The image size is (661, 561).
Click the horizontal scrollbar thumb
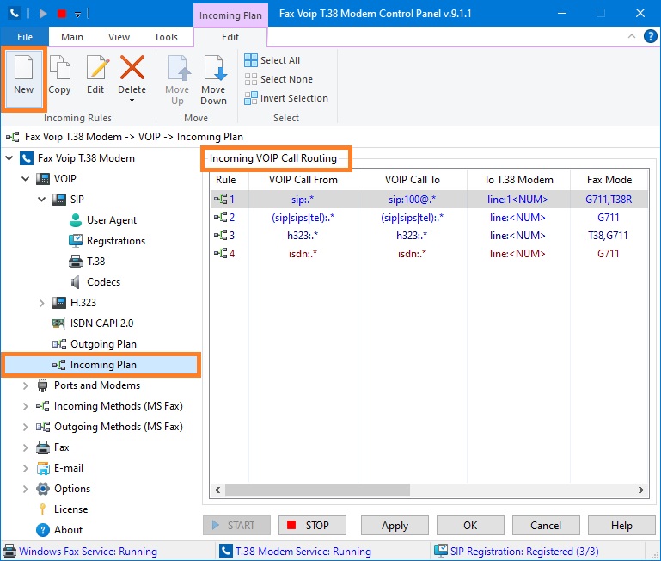pos(317,490)
